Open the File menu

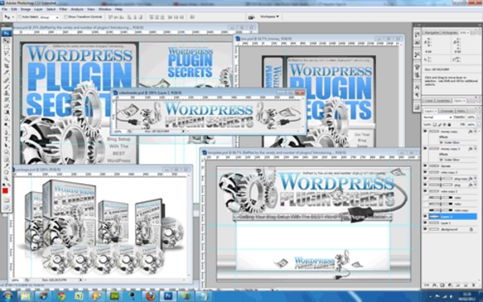(x=4, y=9)
